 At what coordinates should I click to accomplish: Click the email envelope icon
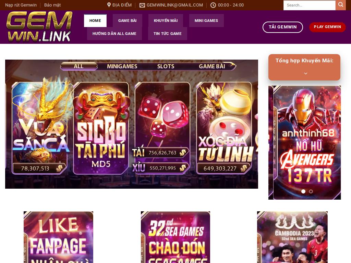[142, 5]
